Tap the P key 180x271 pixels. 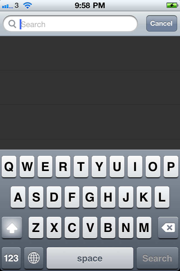171,167
